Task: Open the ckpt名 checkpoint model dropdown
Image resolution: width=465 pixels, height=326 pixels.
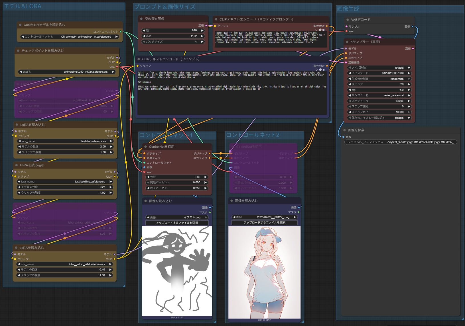Action: point(67,72)
